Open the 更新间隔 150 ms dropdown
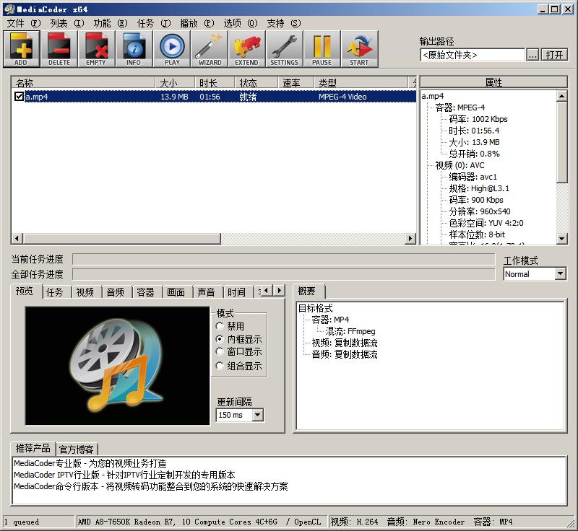The height and width of the screenshot is (531, 578). [258, 415]
